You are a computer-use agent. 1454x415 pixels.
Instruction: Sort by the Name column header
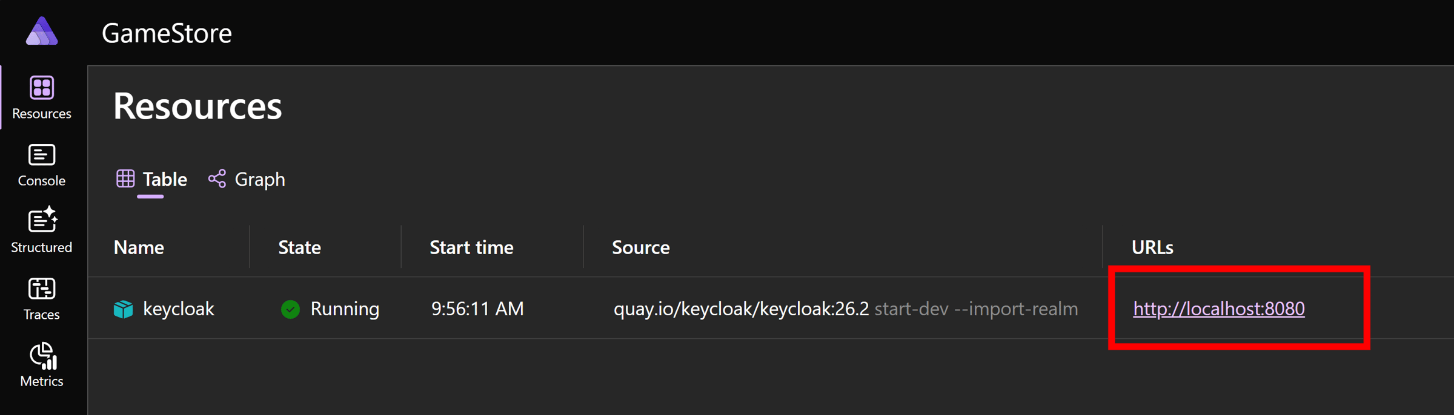coord(139,247)
